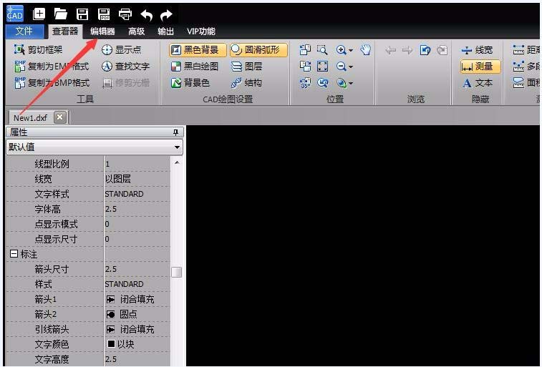
Task: Switch to the VIP功能 tab
Action: pos(200,31)
